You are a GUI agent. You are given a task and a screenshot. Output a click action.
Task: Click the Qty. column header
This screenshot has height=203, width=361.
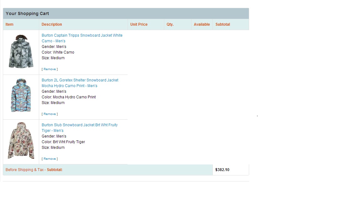click(170, 24)
